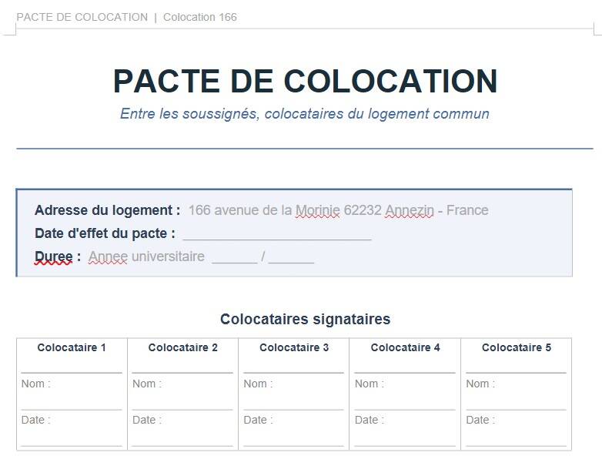Click the 'Colocataire 3' column header
Viewport: 602px width, 476px height.
[x=294, y=347]
